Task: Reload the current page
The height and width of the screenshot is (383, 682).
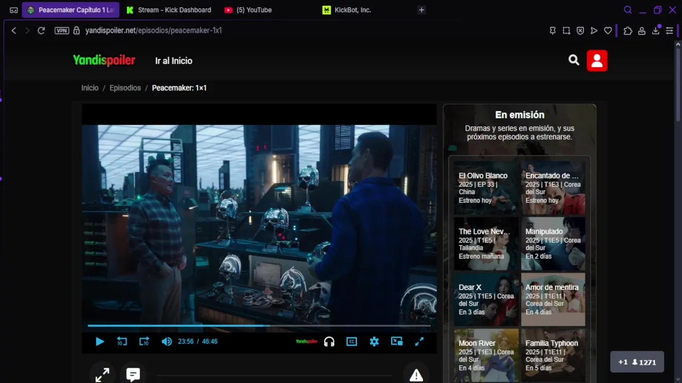Action: [x=41, y=30]
